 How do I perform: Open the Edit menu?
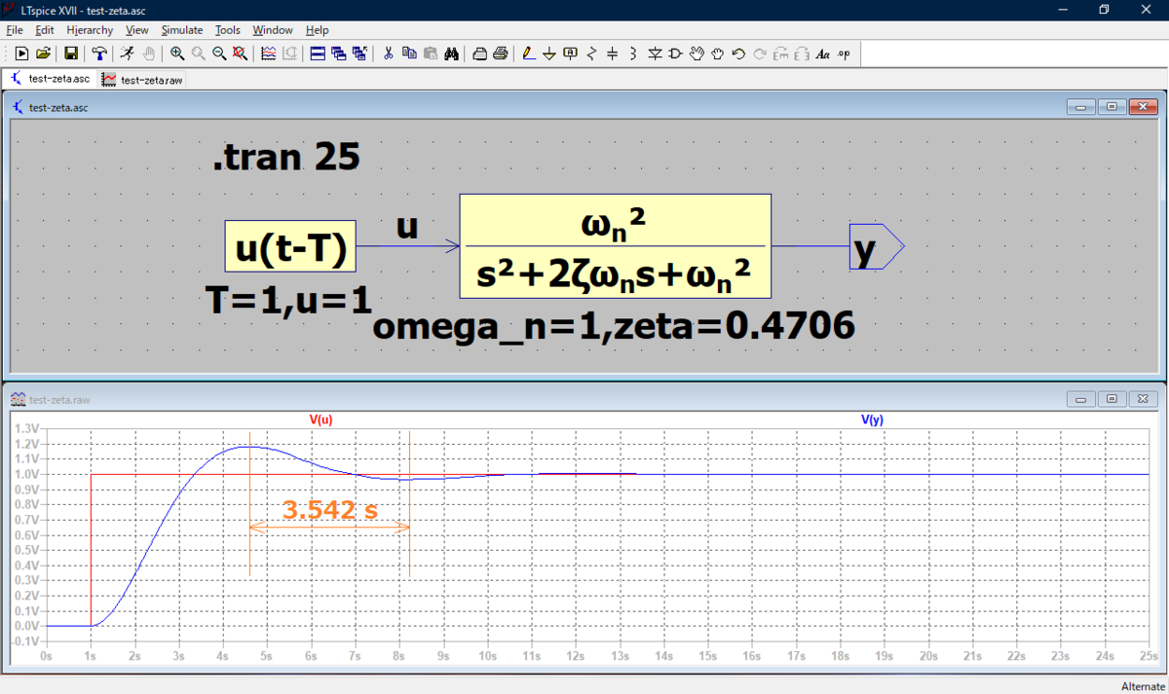[45, 30]
